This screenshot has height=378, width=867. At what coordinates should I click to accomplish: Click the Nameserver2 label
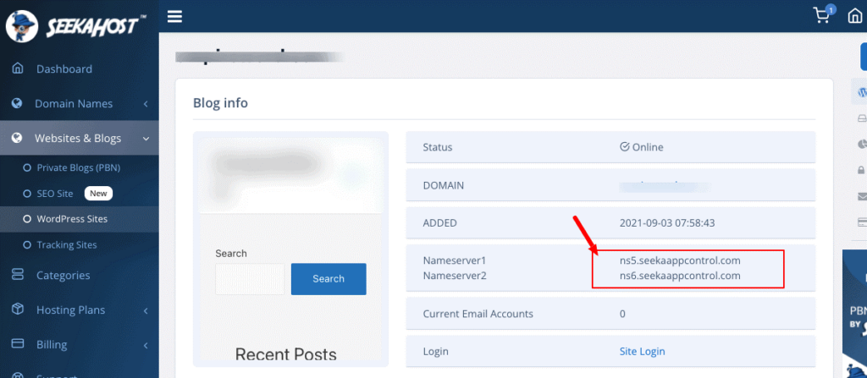pyautogui.click(x=455, y=275)
